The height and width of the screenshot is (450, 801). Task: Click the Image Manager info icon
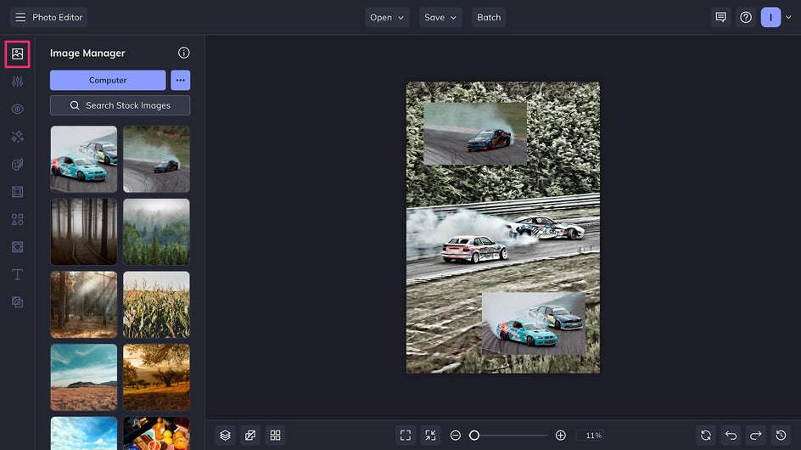[184, 53]
